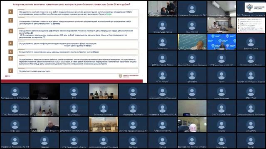Select Всеволод Борисович participant avatar
The image size is (266, 149).
[x=103, y=108]
